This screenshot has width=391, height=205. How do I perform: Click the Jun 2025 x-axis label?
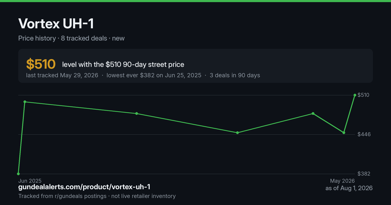point(30,181)
